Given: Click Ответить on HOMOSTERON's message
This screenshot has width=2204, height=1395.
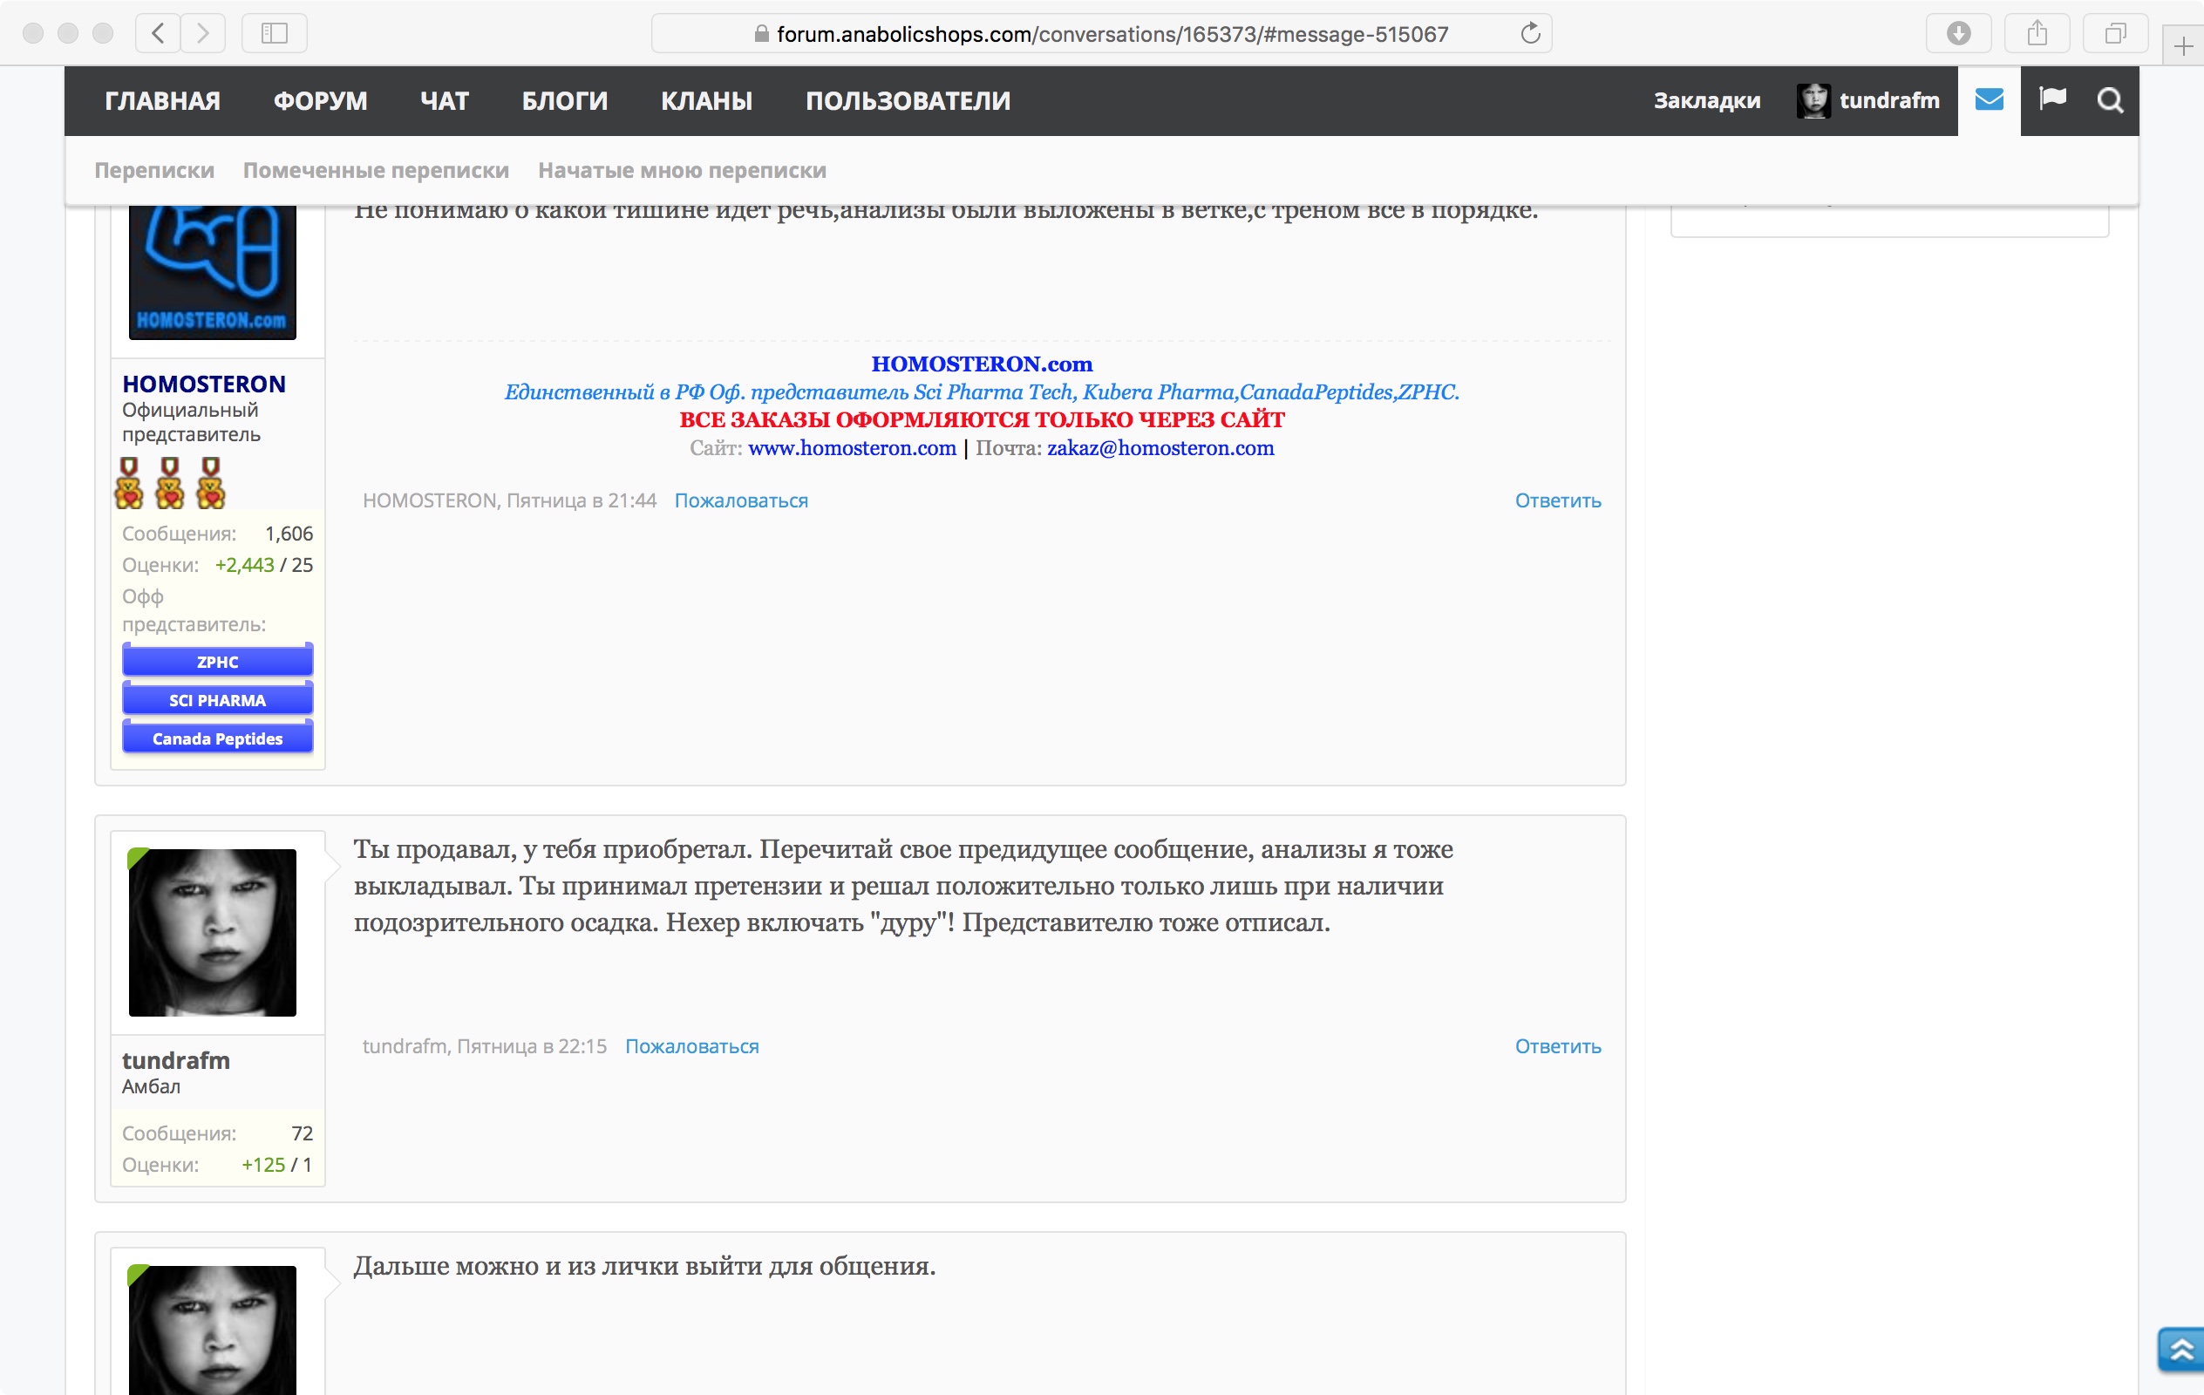Looking at the screenshot, I should 1557,500.
